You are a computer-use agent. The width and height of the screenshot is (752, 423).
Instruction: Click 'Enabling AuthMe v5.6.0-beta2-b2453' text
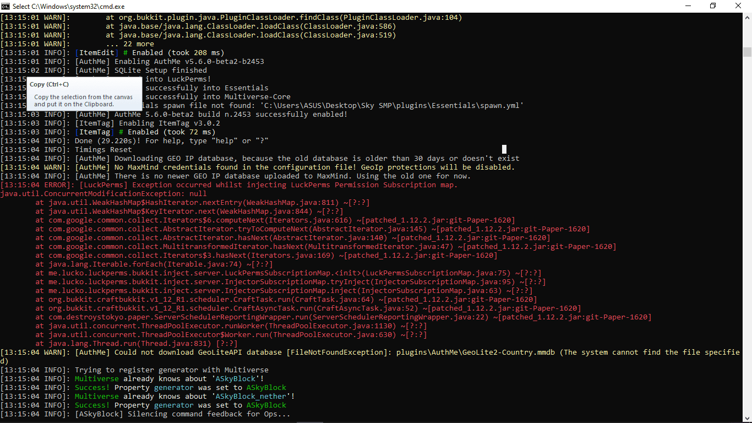tap(189, 62)
